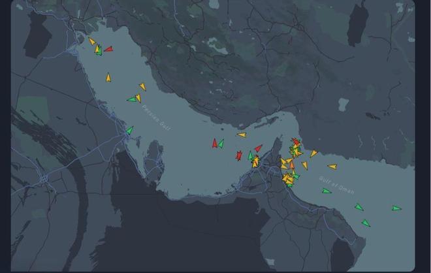431x273 pixels.
Task: Click the yellow ship north of Dubai pointing west
Action: tap(242, 135)
